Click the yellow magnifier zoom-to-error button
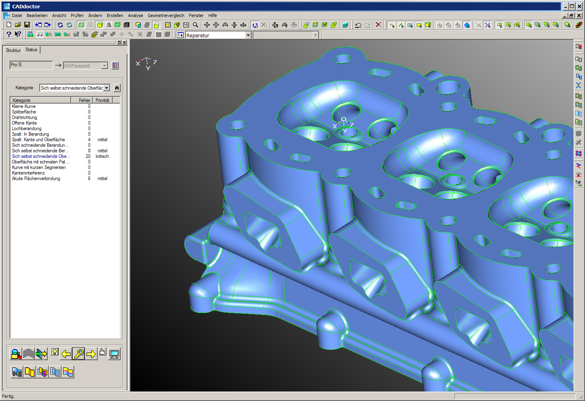Image resolution: width=585 pixels, height=401 pixels. (x=79, y=354)
